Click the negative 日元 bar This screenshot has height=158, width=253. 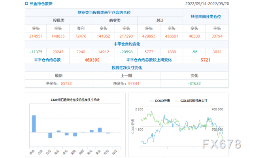(50, 135)
